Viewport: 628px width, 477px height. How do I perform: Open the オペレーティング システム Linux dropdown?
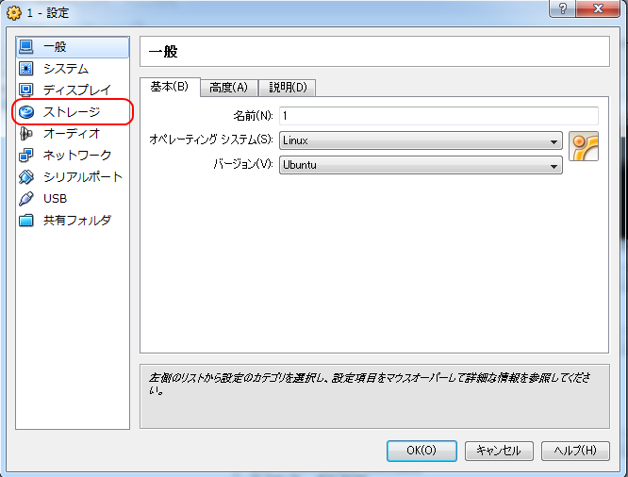click(421, 140)
